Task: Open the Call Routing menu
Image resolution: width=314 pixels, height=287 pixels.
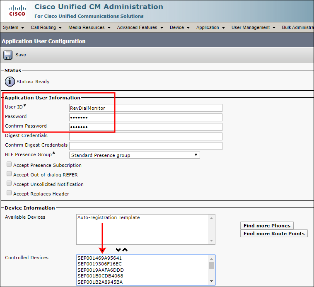Action: click(46, 27)
